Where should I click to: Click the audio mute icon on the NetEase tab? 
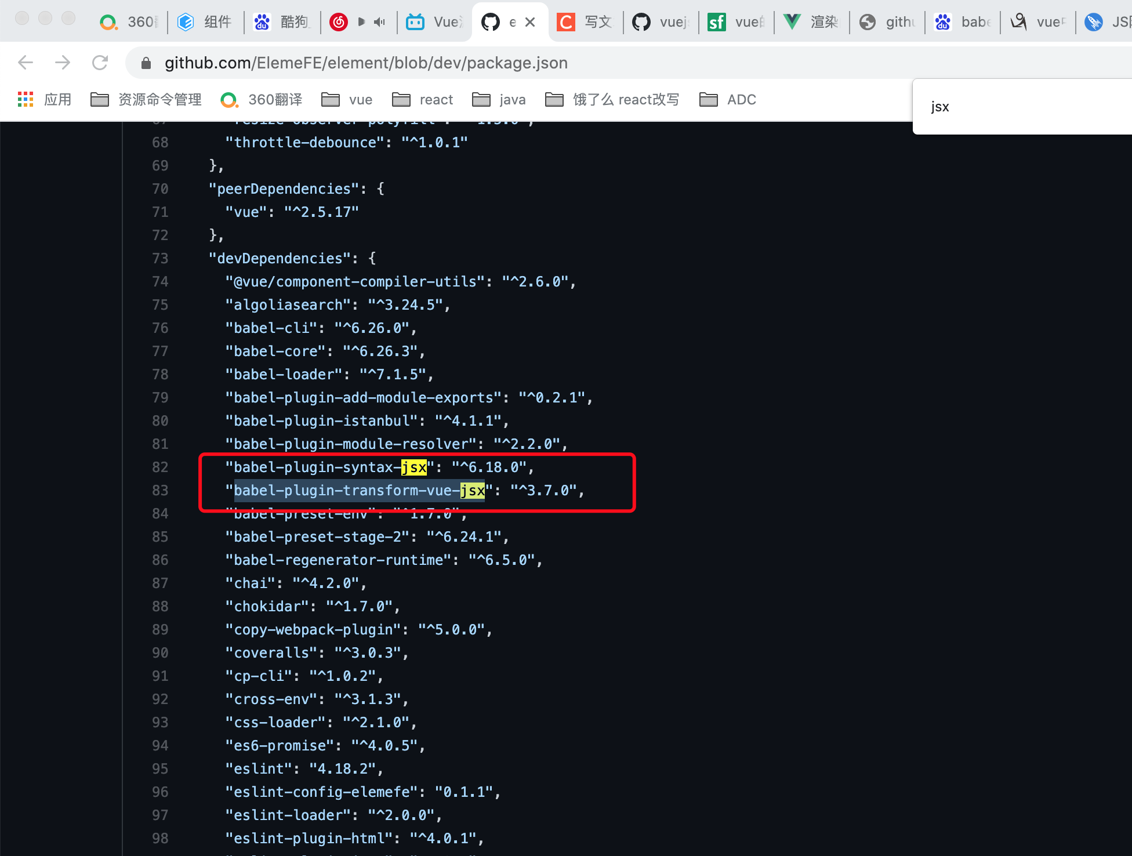tap(379, 22)
